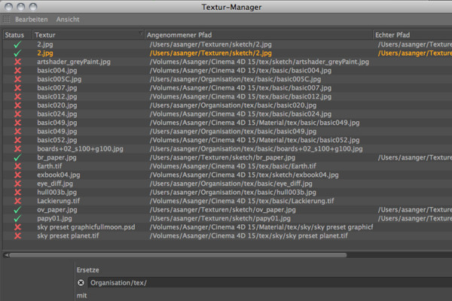Click the red X status of Earth.tif
This screenshot has height=301, width=452.
pos(17,166)
